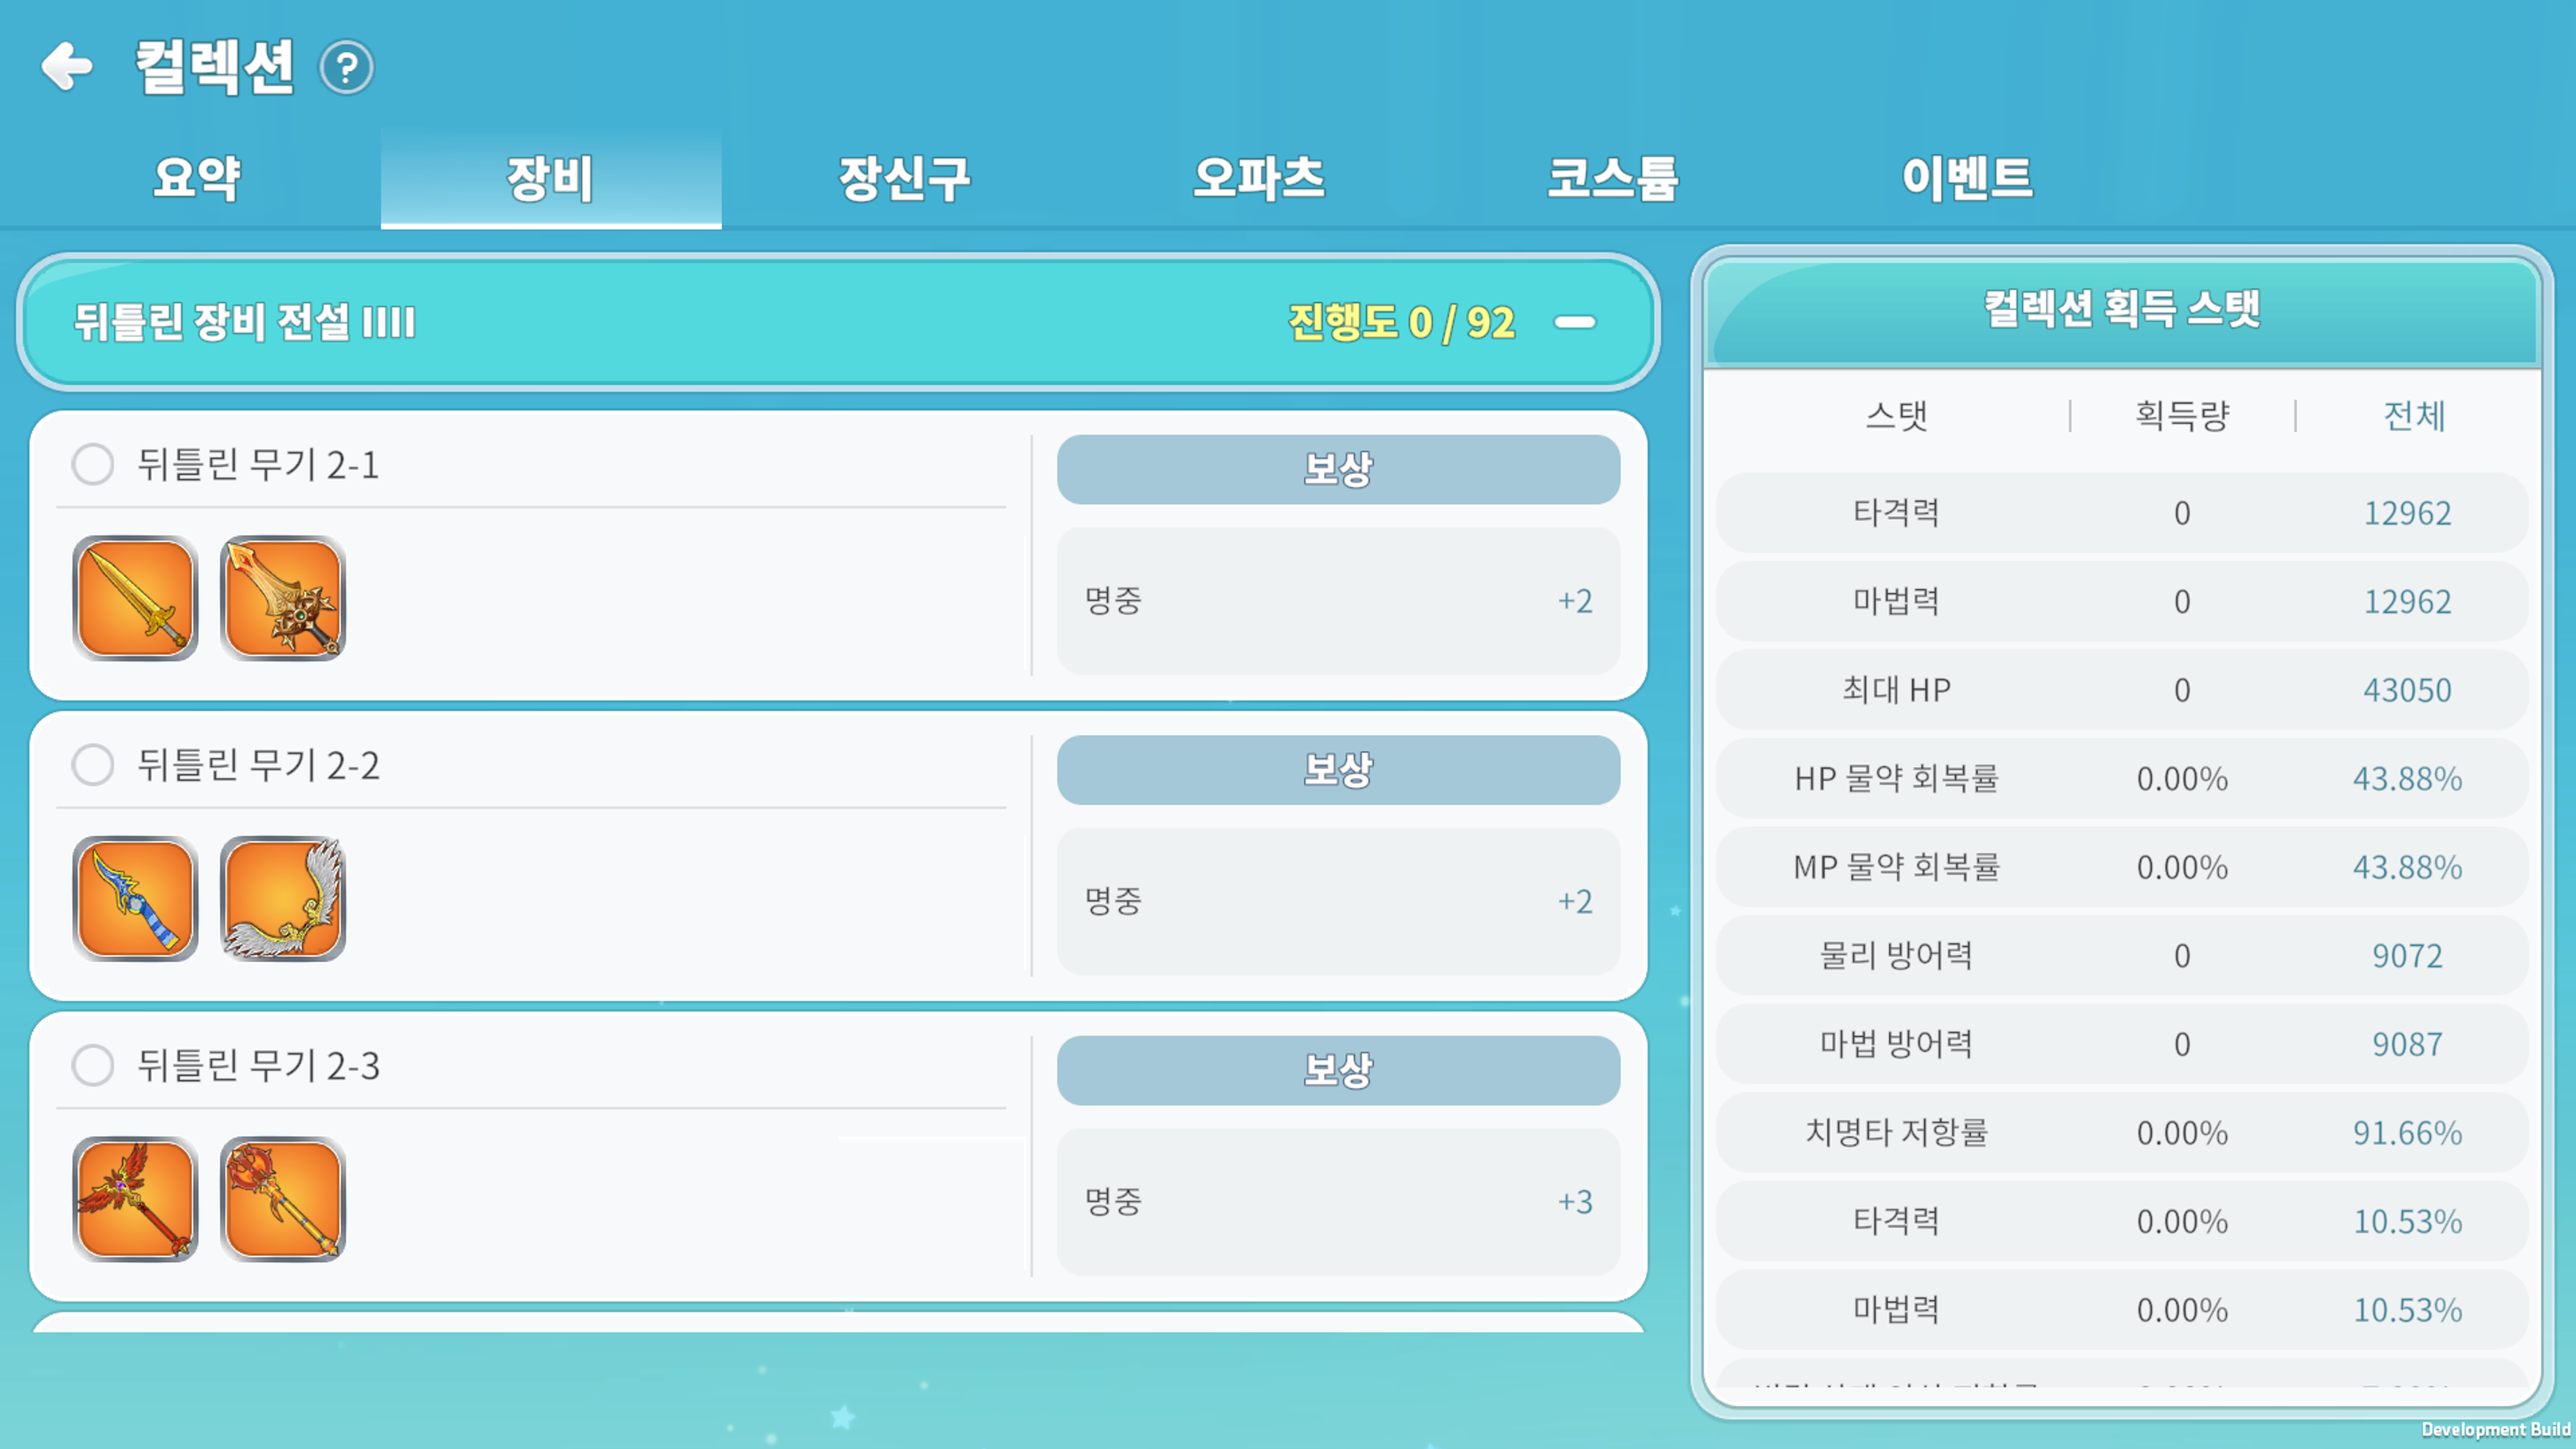Open the 컬렉션 help question mark
The width and height of the screenshot is (2576, 1449).
[x=346, y=68]
